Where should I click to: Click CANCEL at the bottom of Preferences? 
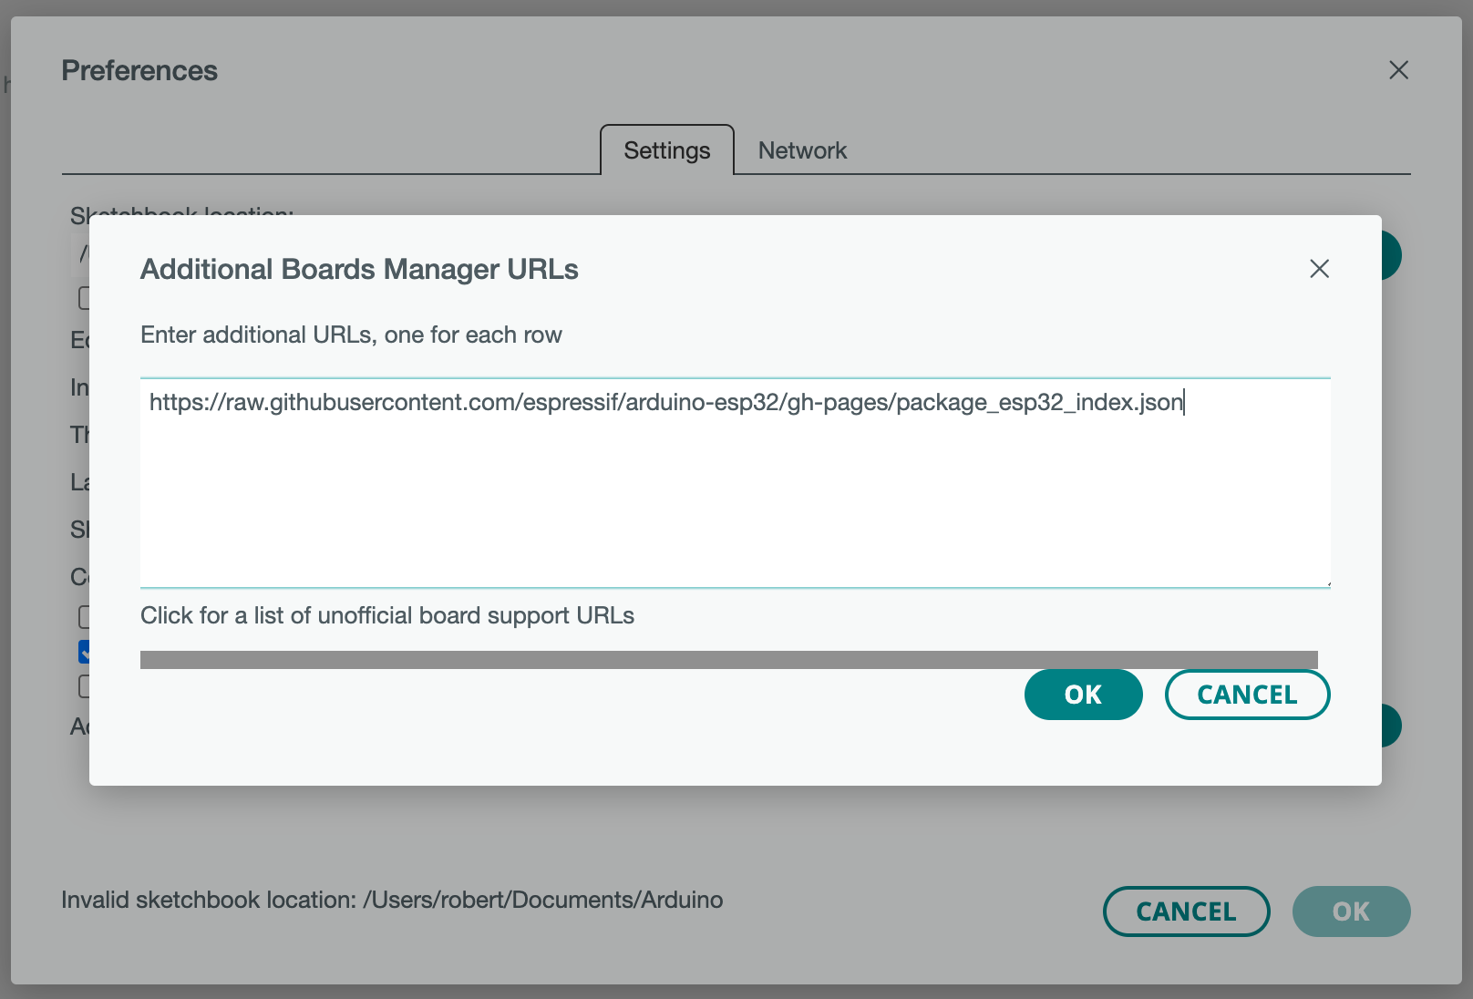tap(1186, 911)
